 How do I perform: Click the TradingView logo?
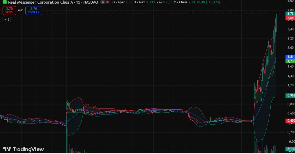click(x=24, y=149)
